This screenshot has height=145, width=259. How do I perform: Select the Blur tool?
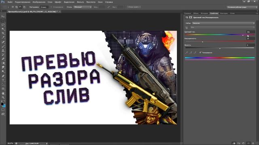pos(3,68)
